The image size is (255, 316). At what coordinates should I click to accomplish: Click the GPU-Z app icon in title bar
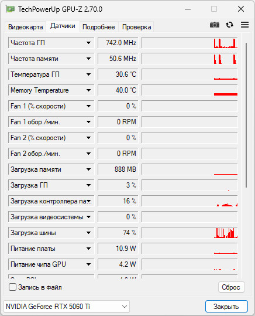(x=11, y=9)
